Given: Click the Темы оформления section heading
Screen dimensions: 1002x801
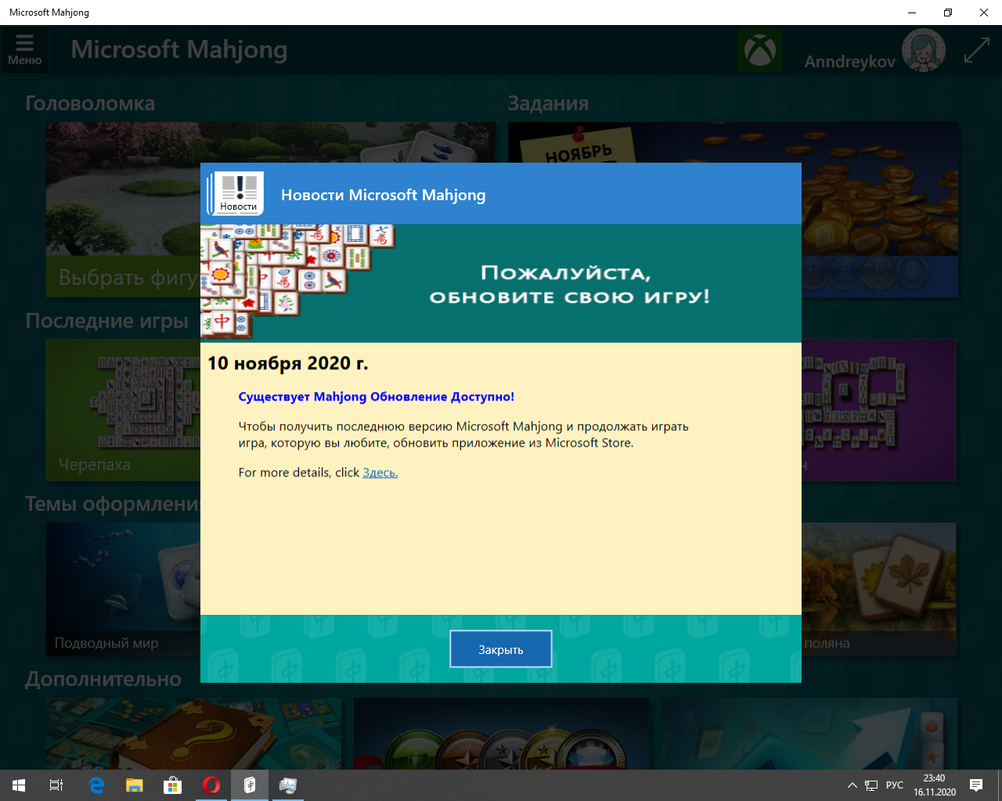Looking at the screenshot, I should pyautogui.click(x=113, y=504).
